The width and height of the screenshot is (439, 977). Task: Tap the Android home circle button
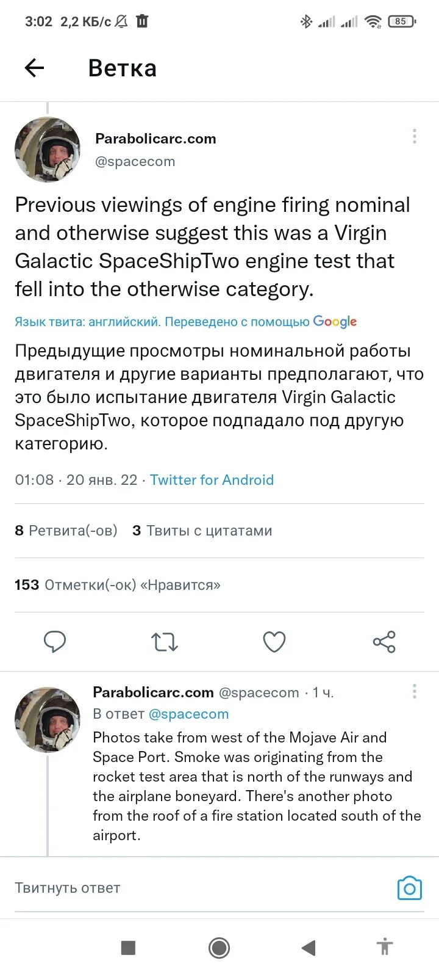tap(219, 948)
